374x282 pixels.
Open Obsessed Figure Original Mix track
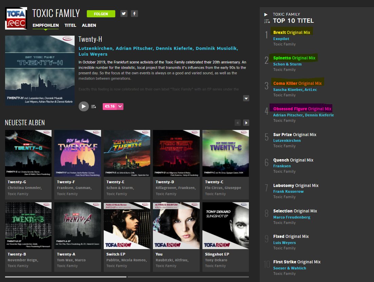[302, 109]
